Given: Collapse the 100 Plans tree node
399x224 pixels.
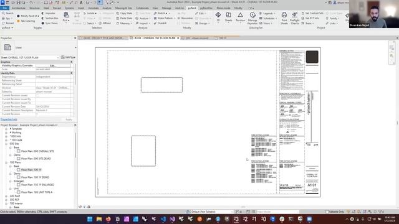Looking at the screenshot, I should point(6,162).
